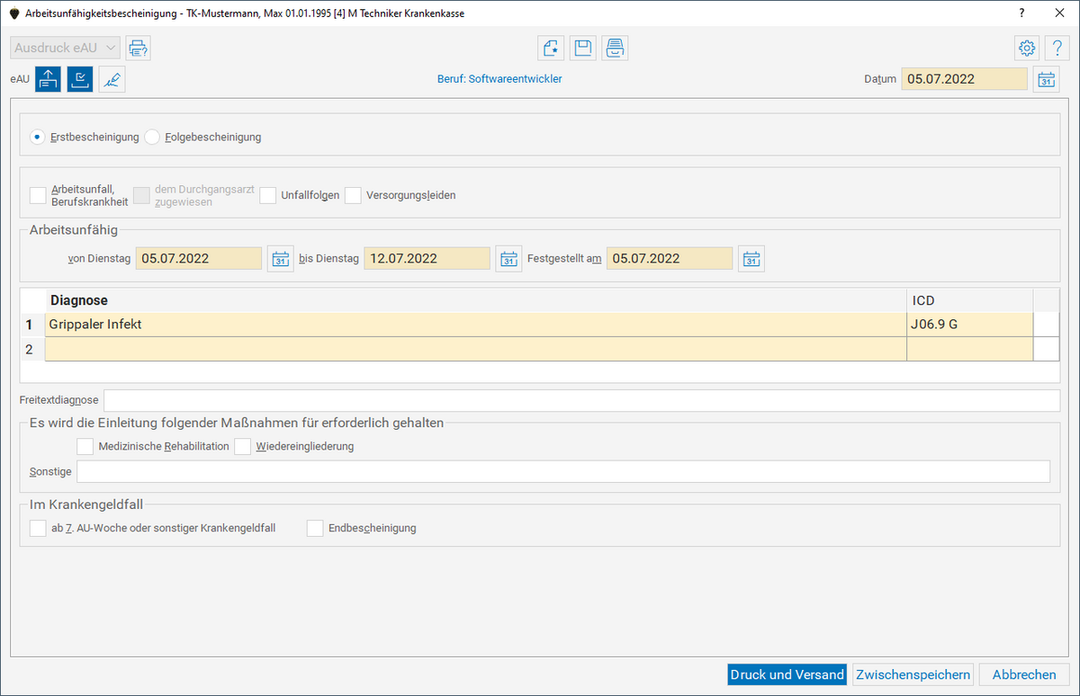Click the Freitextdiagnose input field
This screenshot has height=696, width=1080.
tap(582, 400)
